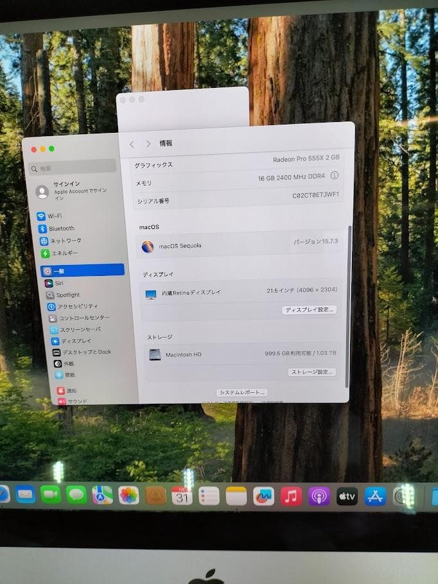438x584 pixels.
Task: Go forward with the right chevron
Action: point(148,144)
